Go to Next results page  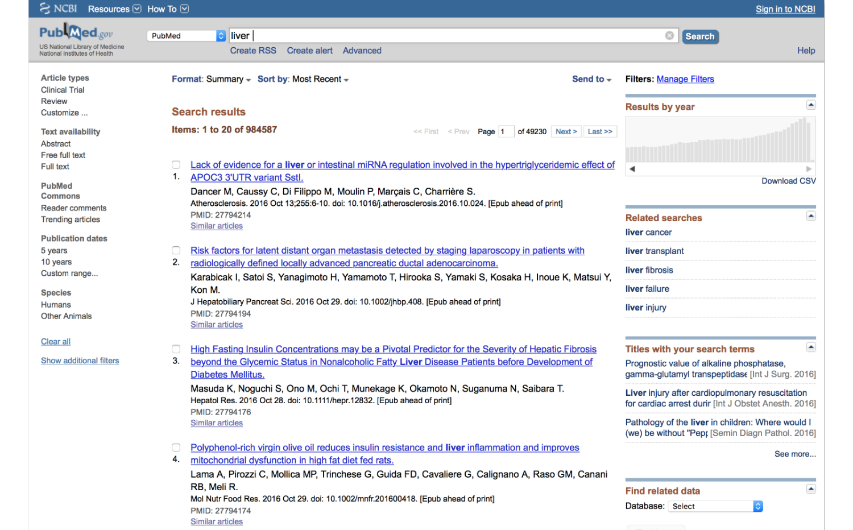click(566, 132)
